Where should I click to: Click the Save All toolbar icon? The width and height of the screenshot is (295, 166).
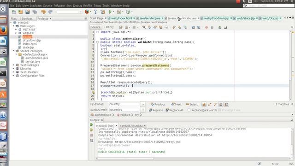[x=35, y=12]
